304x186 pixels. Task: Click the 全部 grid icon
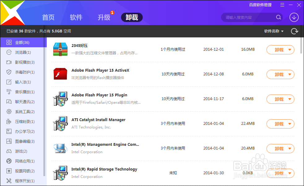pos(9,42)
